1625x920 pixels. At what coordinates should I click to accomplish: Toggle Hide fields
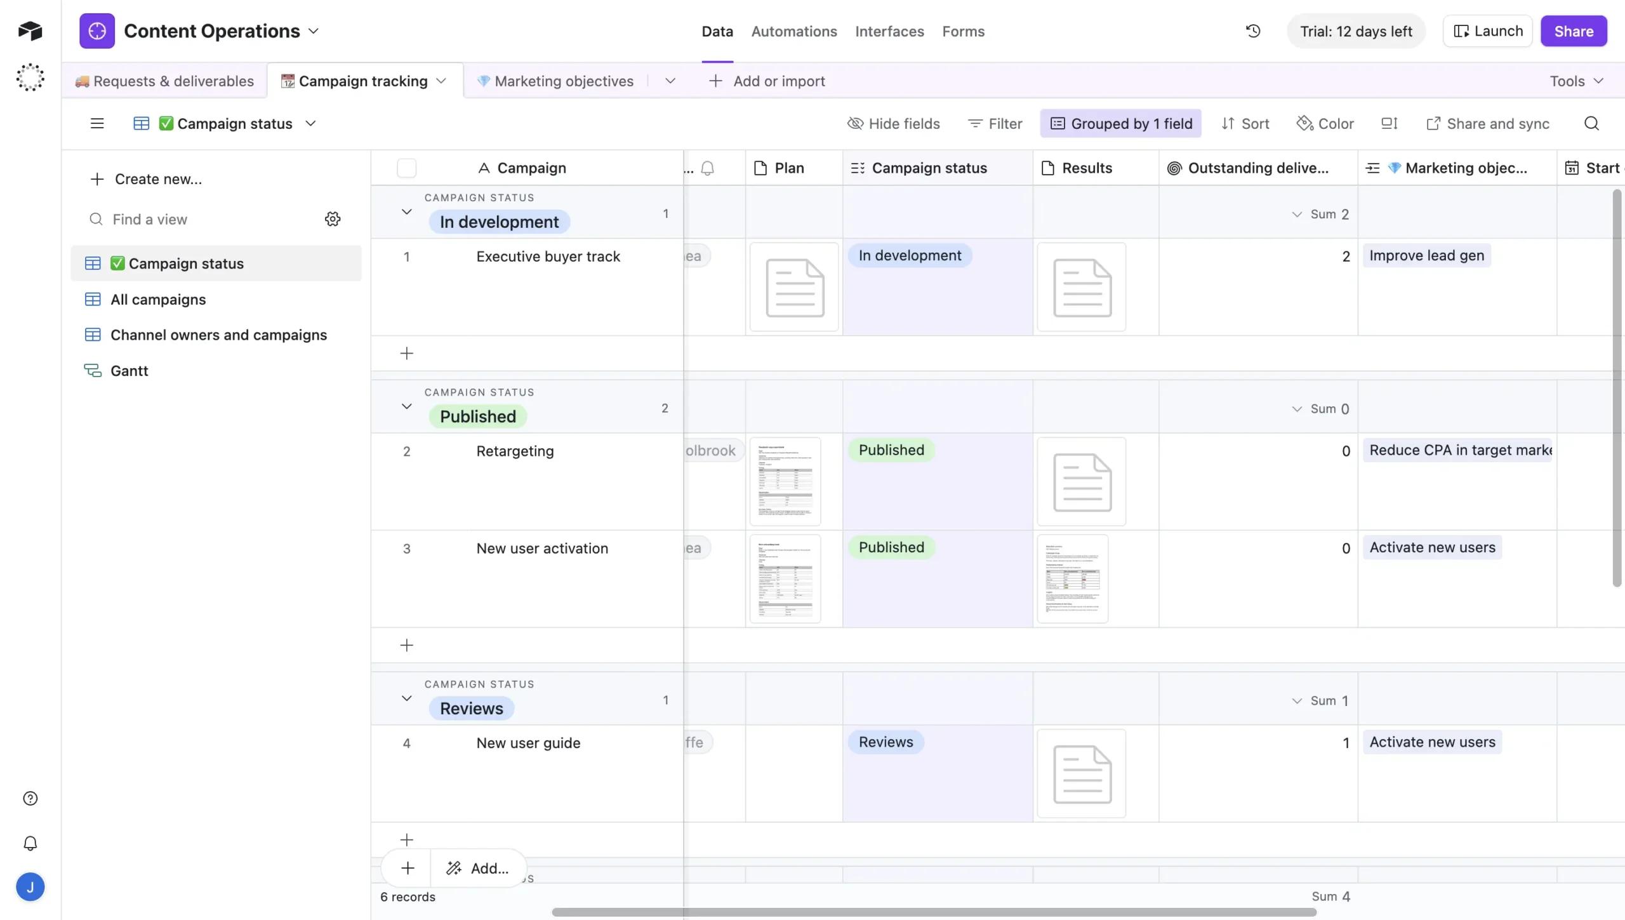tap(894, 123)
